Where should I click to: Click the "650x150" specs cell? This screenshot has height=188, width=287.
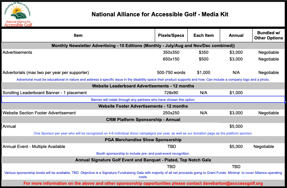(x=171, y=59)
